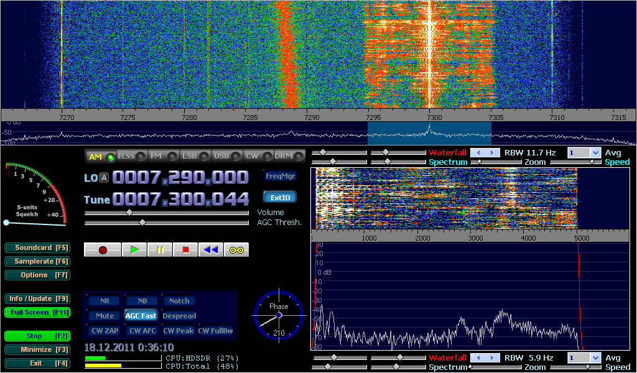637x373 pixels.
Task: Click the green play button
Action: pyautogui.click(x=134, y=250)
